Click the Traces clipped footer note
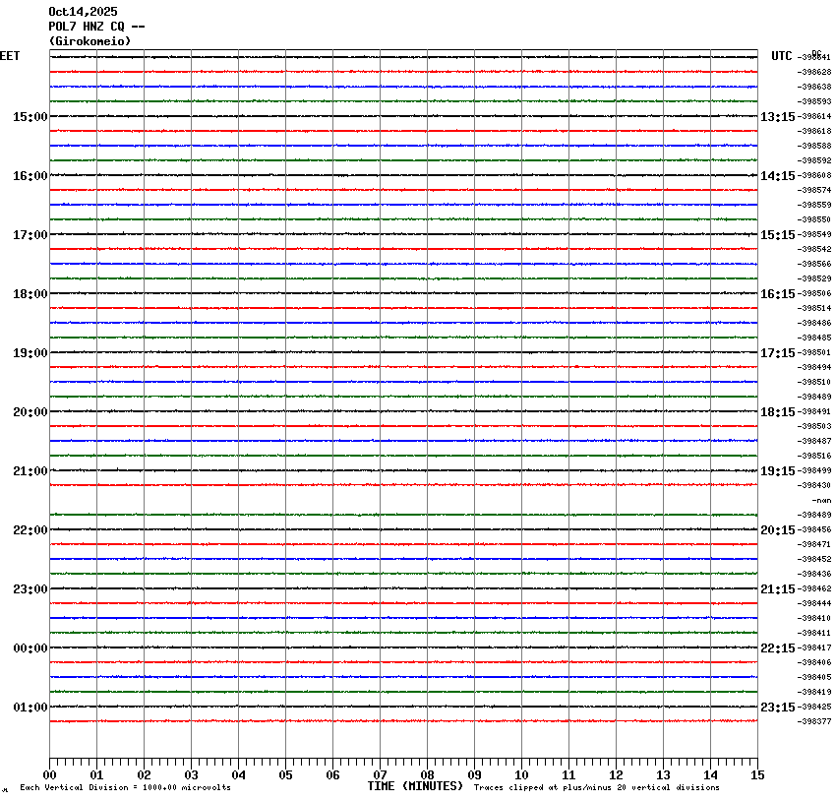The image size is (836, 801). tap(596, 788)
